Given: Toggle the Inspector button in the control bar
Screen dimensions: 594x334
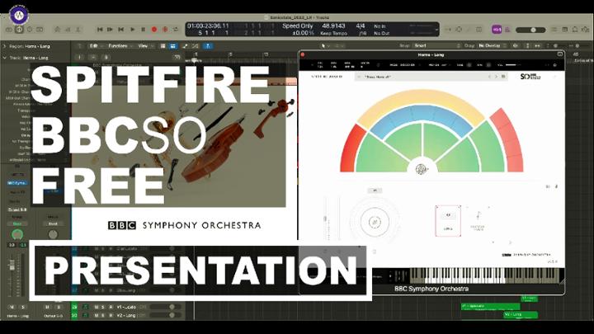Looking at the screenshot, I should tap(19, 30).
